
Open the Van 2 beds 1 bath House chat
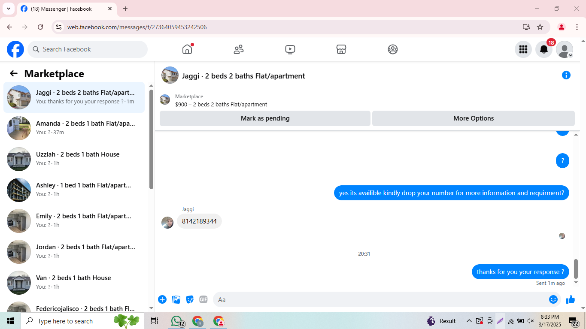74,283
